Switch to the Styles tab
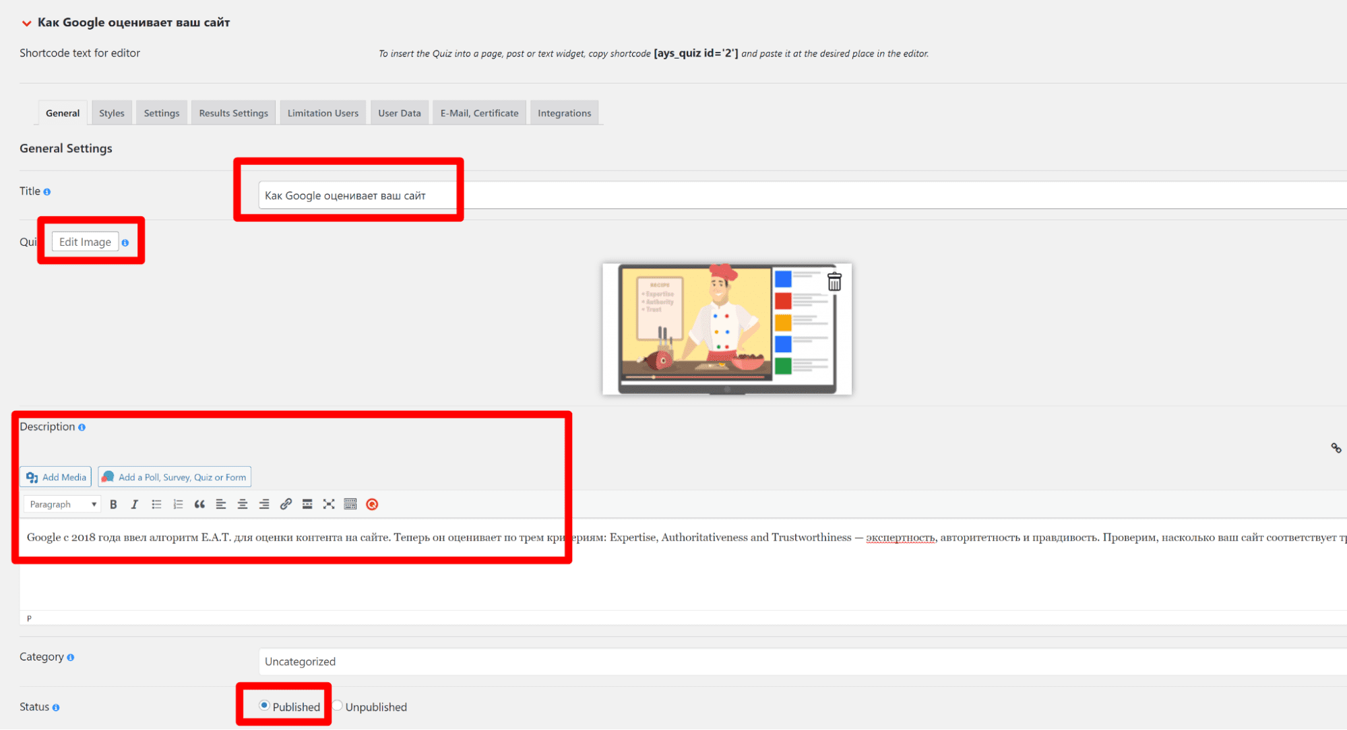This screenshot has width=1347, height=730. 111,113
